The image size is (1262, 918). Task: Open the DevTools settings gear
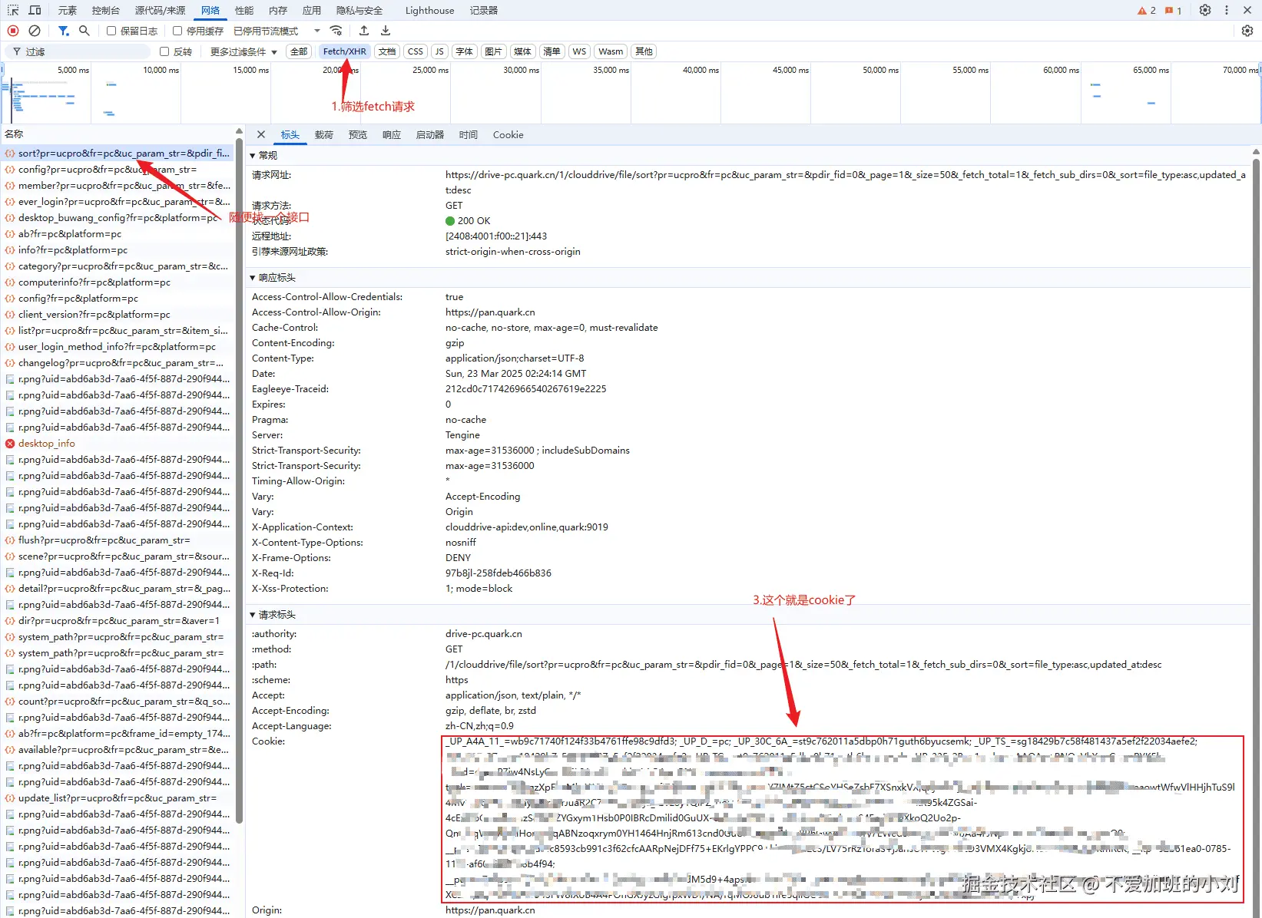click(1205, 10)
